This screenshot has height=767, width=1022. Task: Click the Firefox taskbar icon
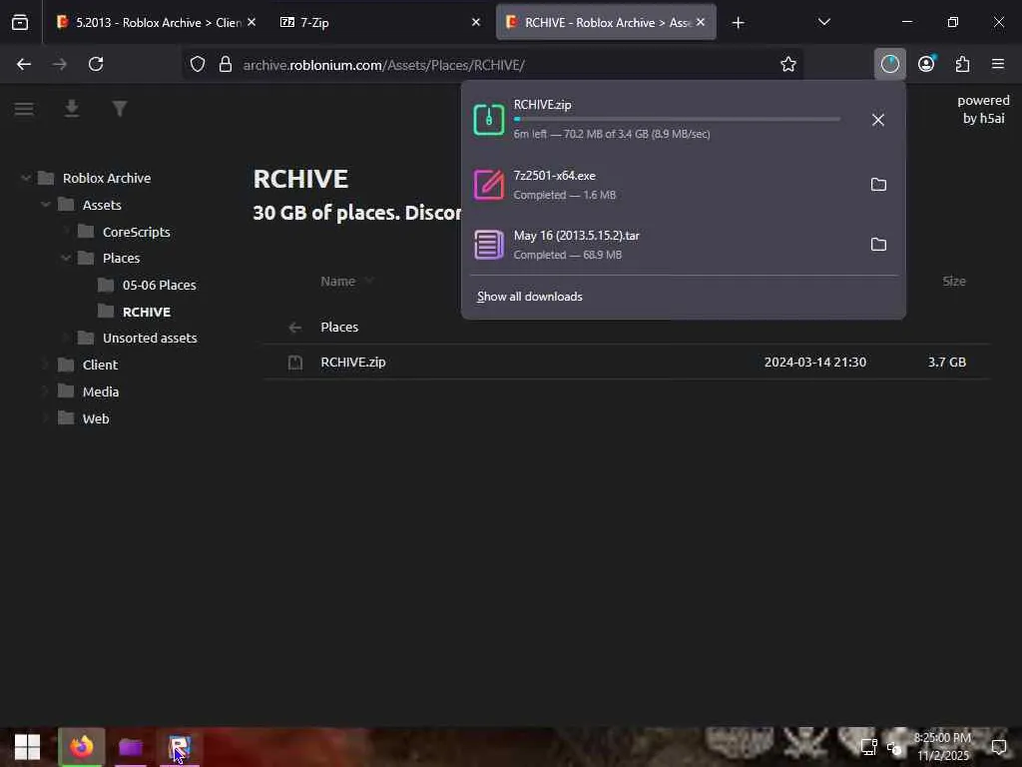[82, 747]
